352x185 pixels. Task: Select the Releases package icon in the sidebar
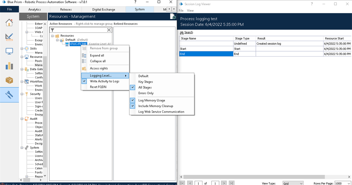tap(10, 80)
